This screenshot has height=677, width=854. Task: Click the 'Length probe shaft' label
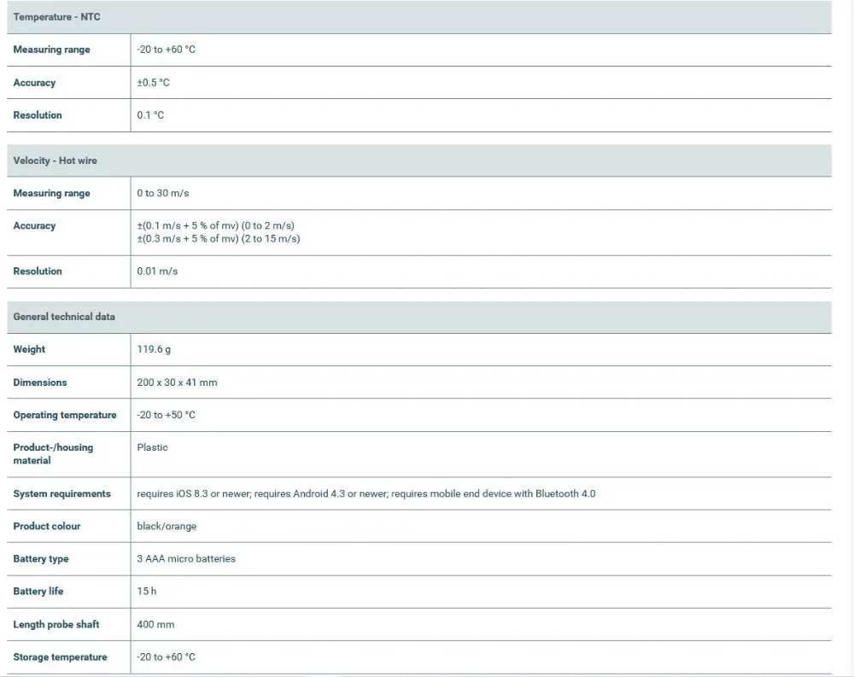click(x=56, y=625)
